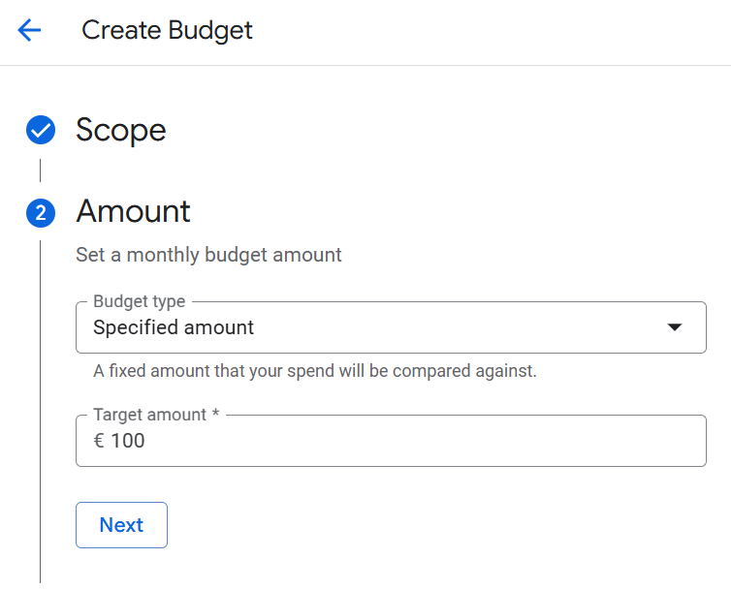Focus the Target amount input field

391,441
